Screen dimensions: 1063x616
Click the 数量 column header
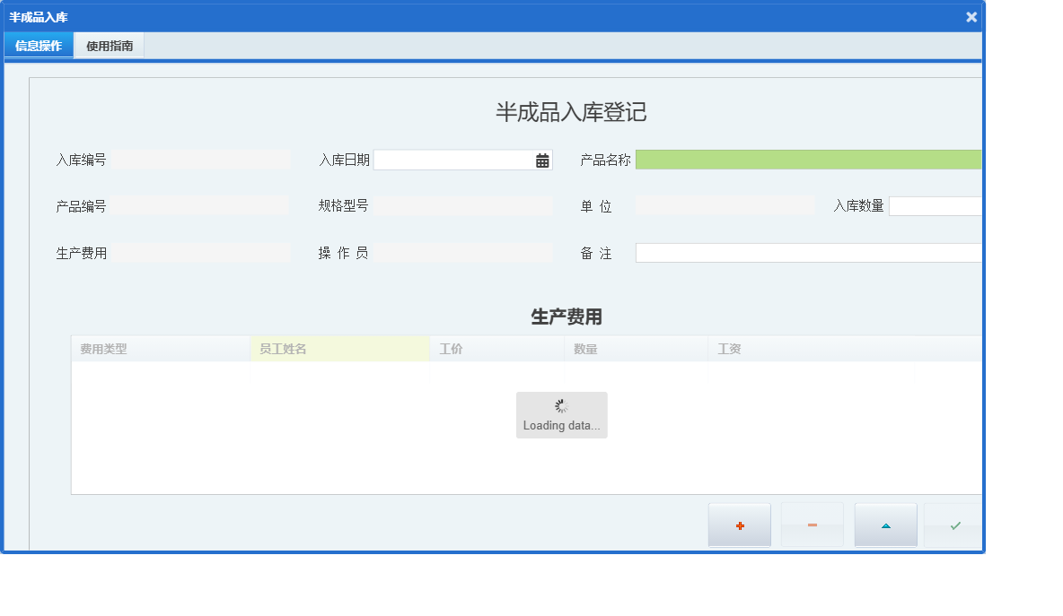click(585, 348)
